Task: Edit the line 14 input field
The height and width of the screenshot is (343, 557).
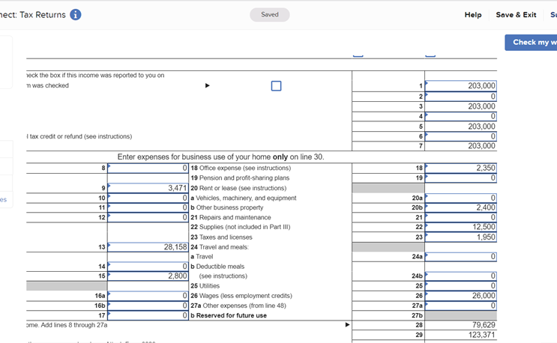Action: coord(148,267)
